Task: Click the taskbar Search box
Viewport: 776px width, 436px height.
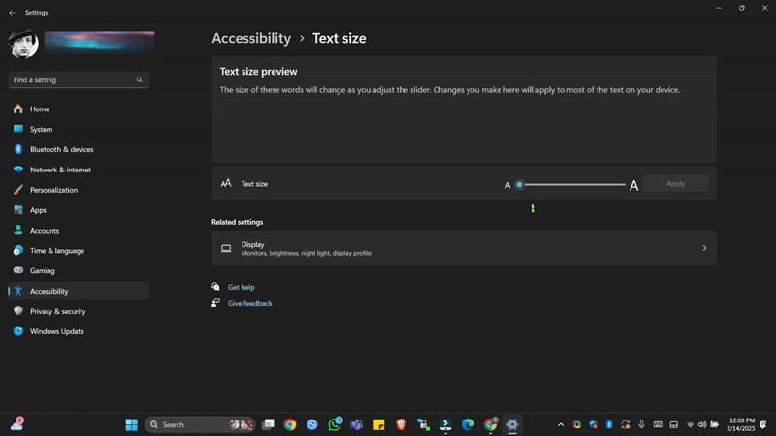Action: [200, 424]
